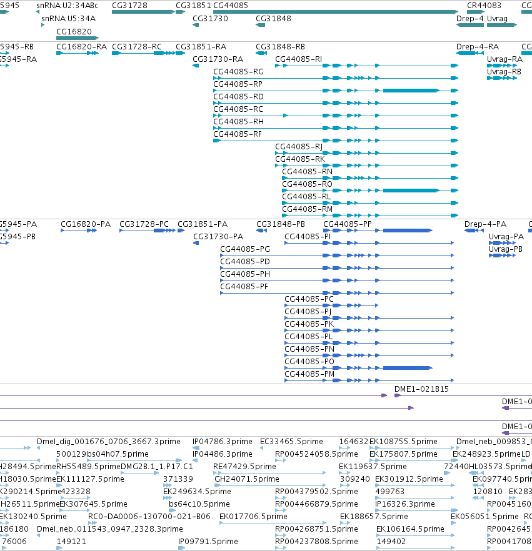This screenshot has width=532, height=551.
Task: Click the CG31851-RA transcript label
Action: 201,47
